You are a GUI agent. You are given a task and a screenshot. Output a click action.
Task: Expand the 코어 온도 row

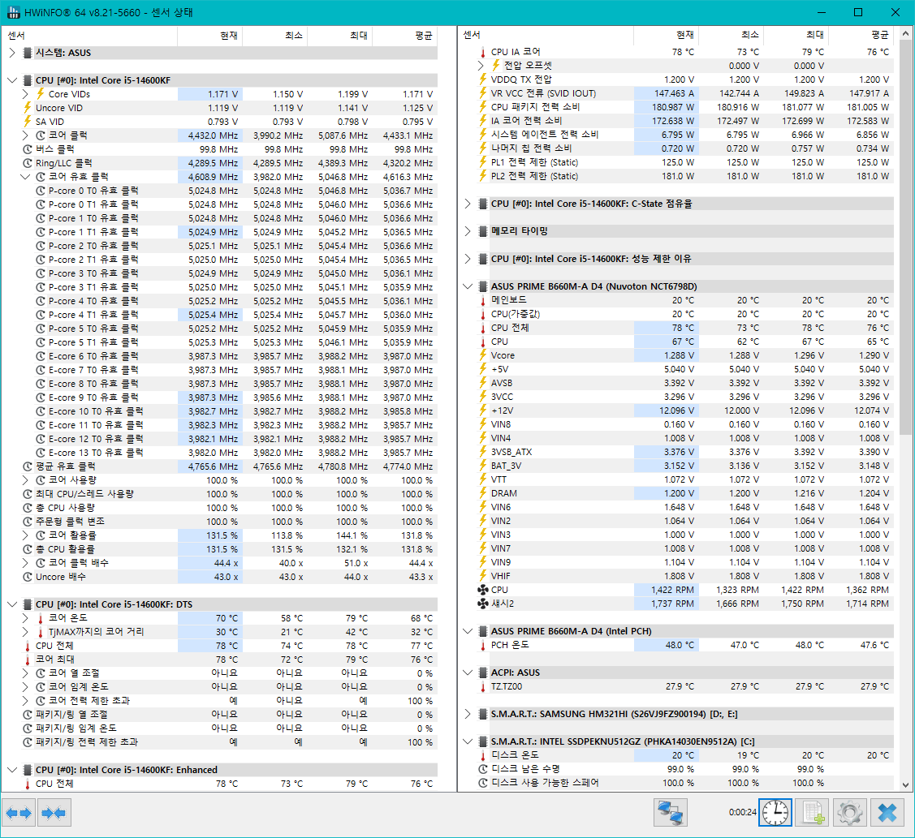click(x=25, y=618)
